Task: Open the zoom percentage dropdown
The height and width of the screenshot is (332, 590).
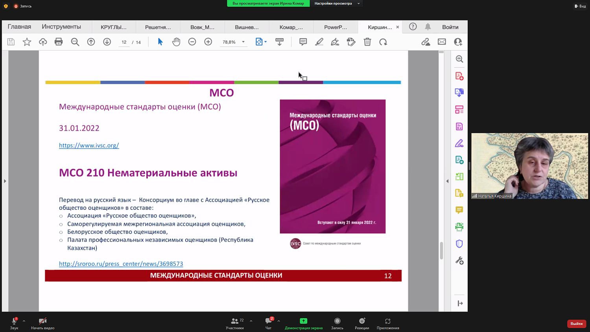Action: coord(243,42)
